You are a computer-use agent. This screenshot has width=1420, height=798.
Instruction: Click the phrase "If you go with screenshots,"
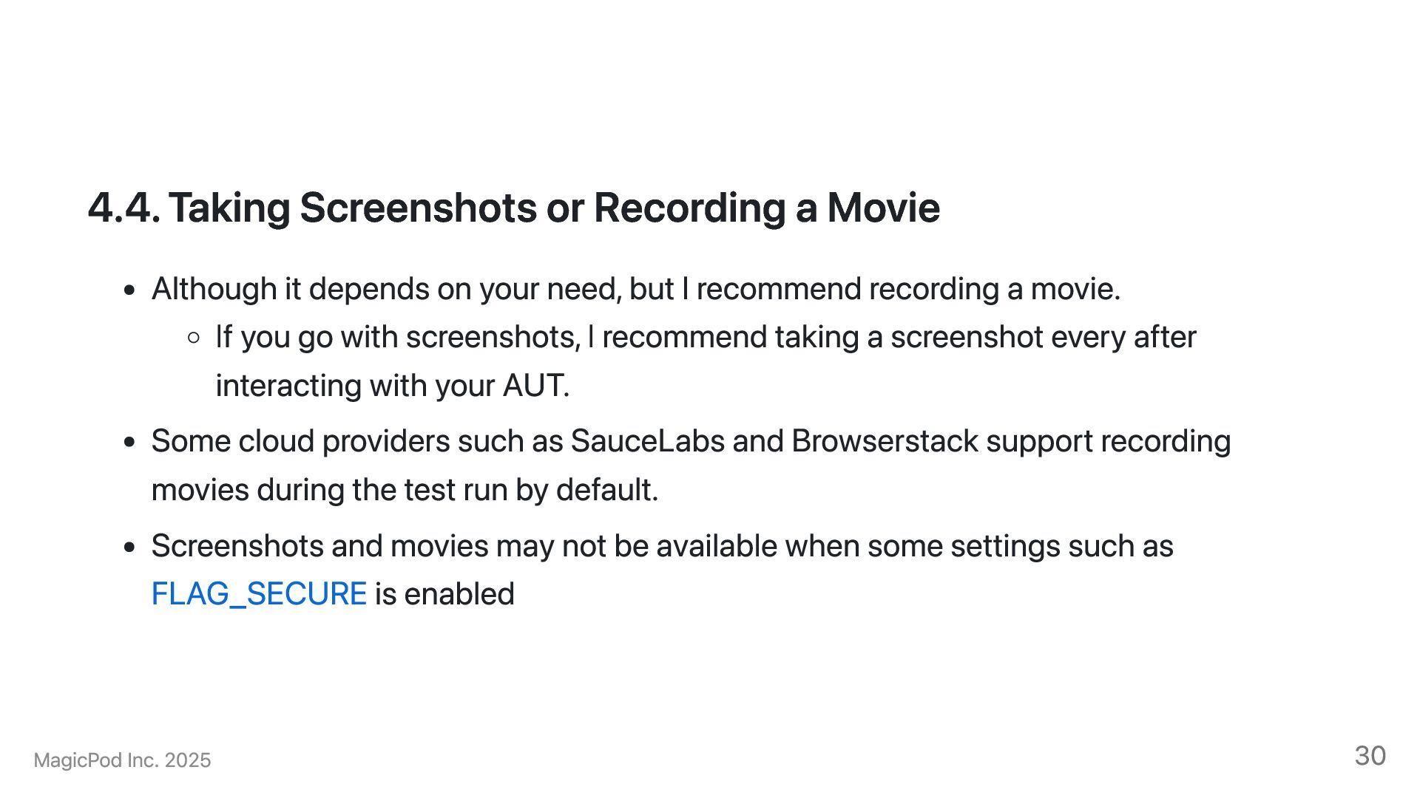pos(398,337)
